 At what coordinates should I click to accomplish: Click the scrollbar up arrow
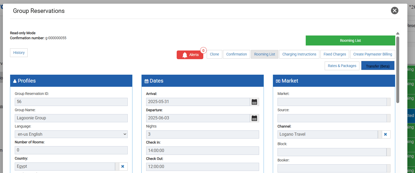click(x=398, y=33)
